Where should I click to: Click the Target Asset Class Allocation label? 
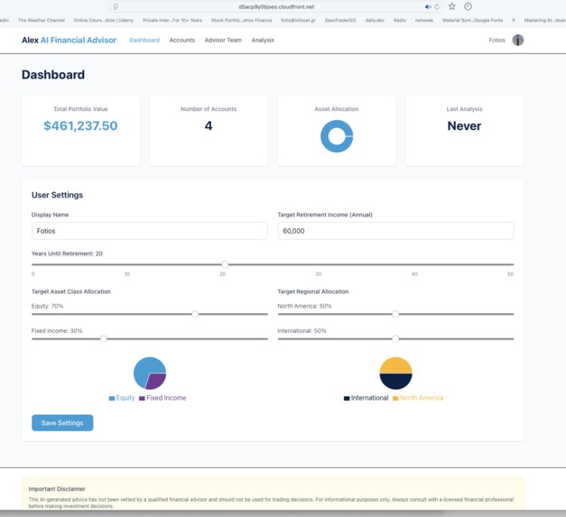[71, 291]
